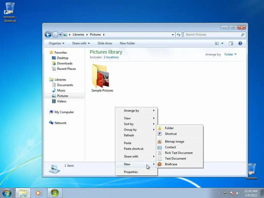Click the Forward navigation arrow button
This screenshot has width=264, height=198.
pos(55,35)
